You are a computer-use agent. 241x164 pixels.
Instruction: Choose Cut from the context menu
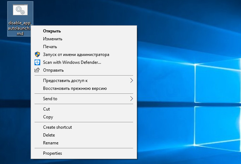click(x=84, y=109)
